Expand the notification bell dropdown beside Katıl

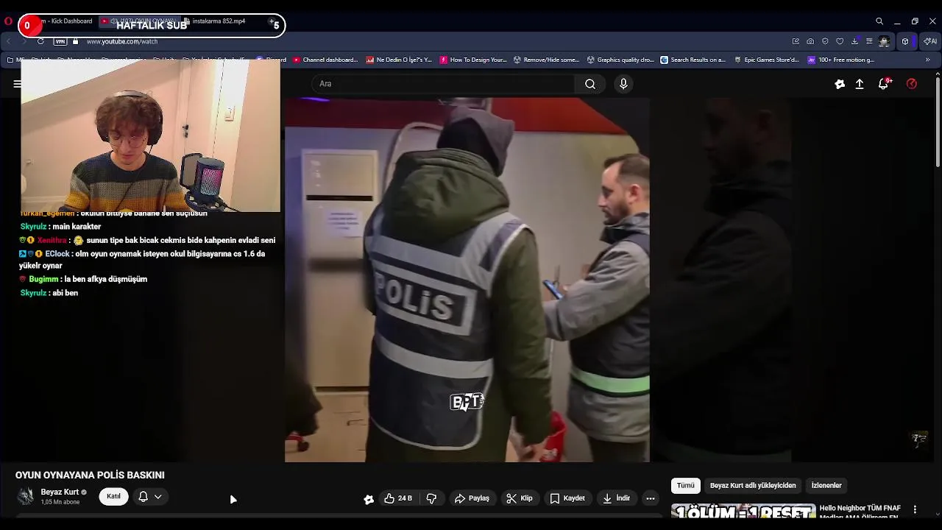(x=149, y=496)
